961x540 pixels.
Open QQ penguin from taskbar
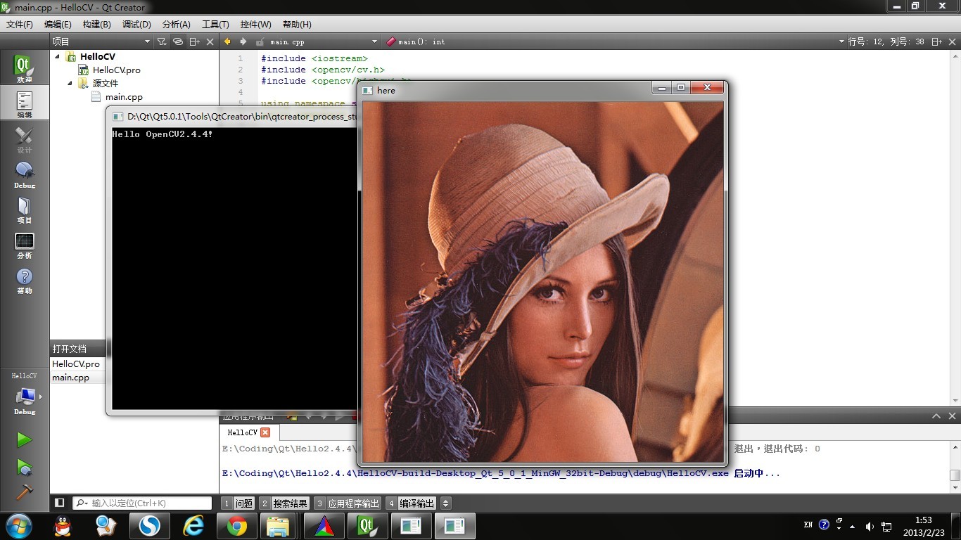[63, 526]
